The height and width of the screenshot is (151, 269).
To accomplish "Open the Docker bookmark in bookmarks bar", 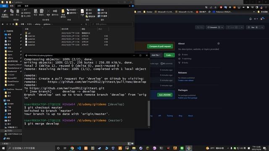I will pyautogui.click(x=148, y=12).
